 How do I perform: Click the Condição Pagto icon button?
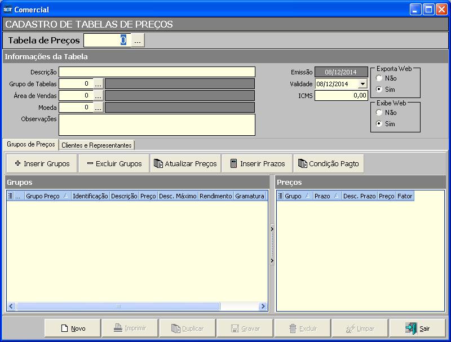[328, 164]
